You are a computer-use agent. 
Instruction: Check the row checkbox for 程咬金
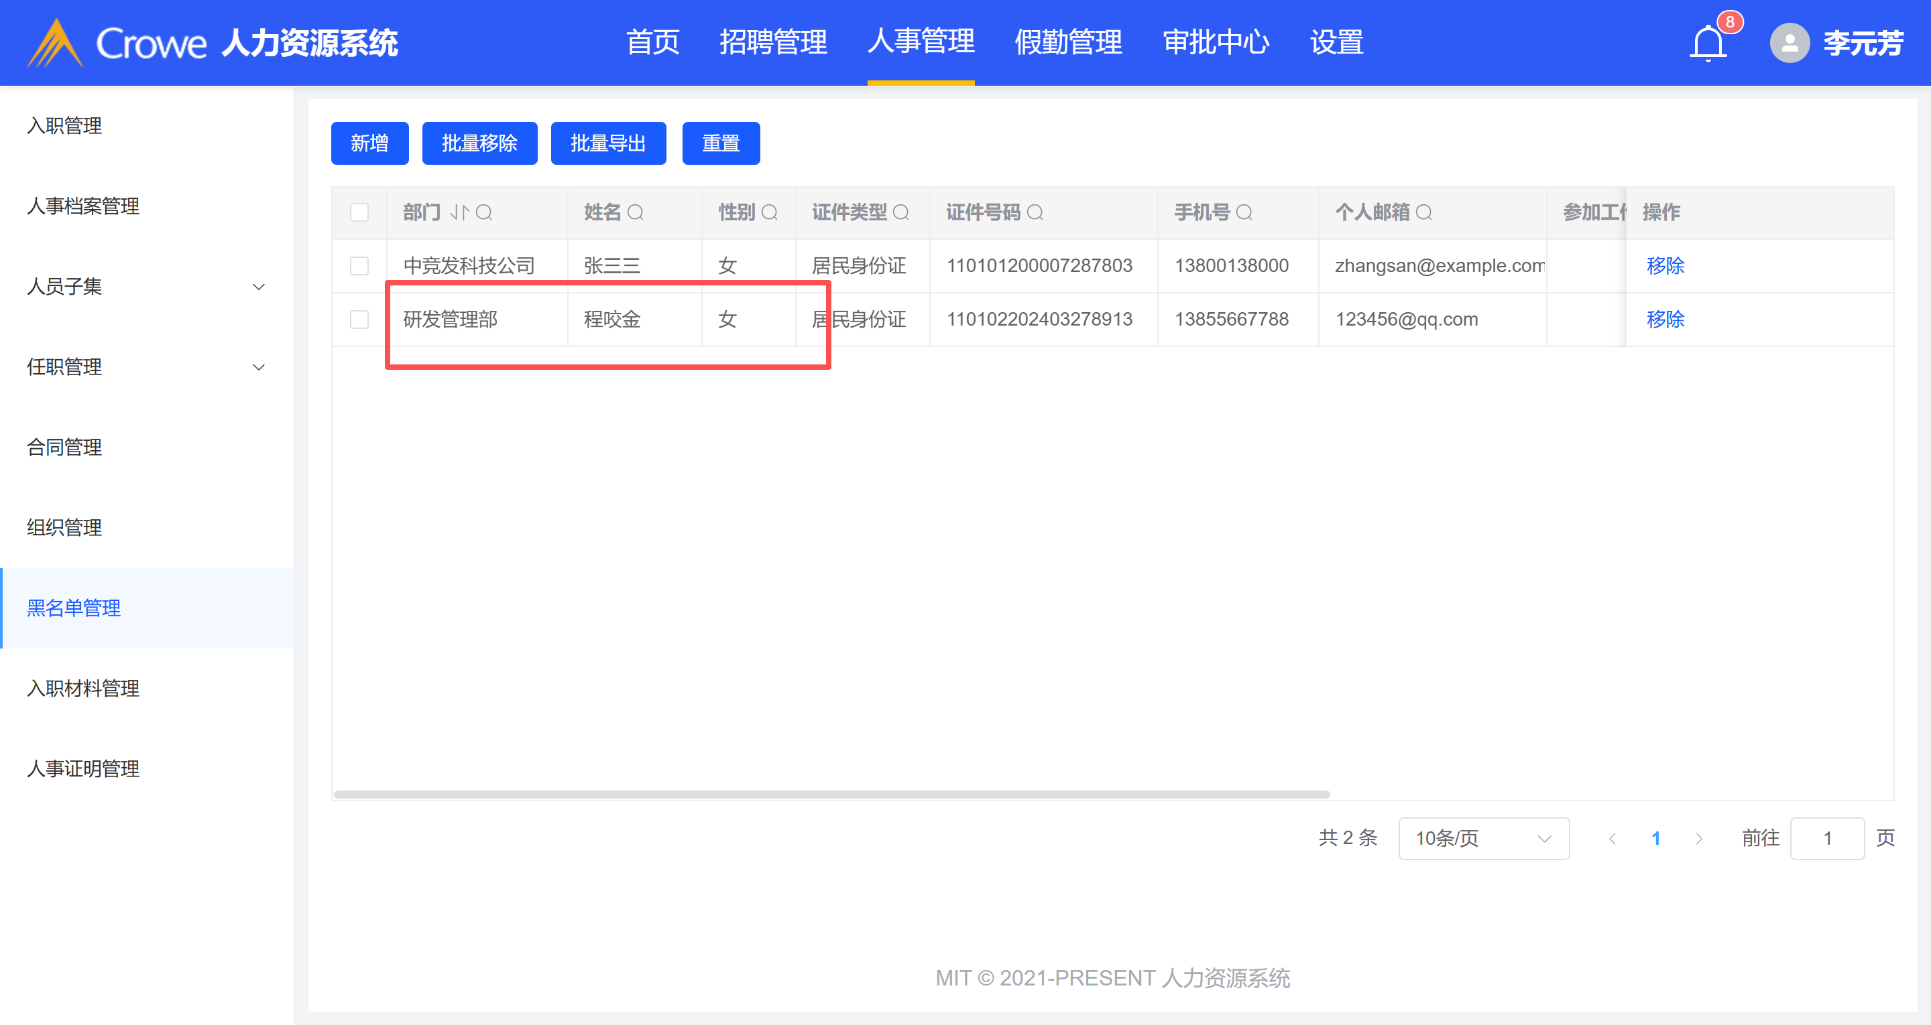coord(360,319)
